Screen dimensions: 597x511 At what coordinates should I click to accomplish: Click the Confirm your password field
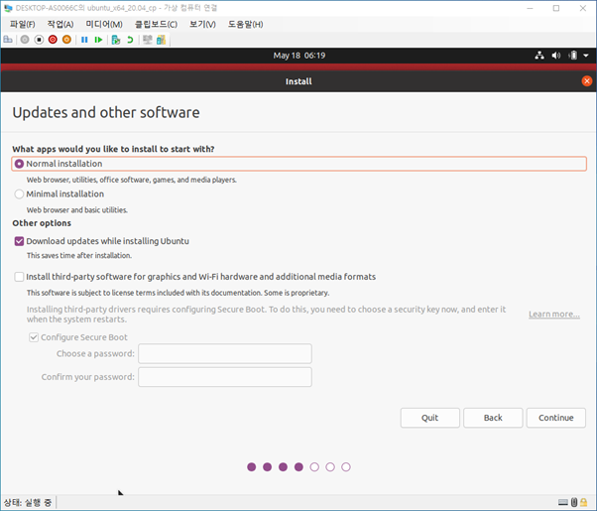pos(225,377)
